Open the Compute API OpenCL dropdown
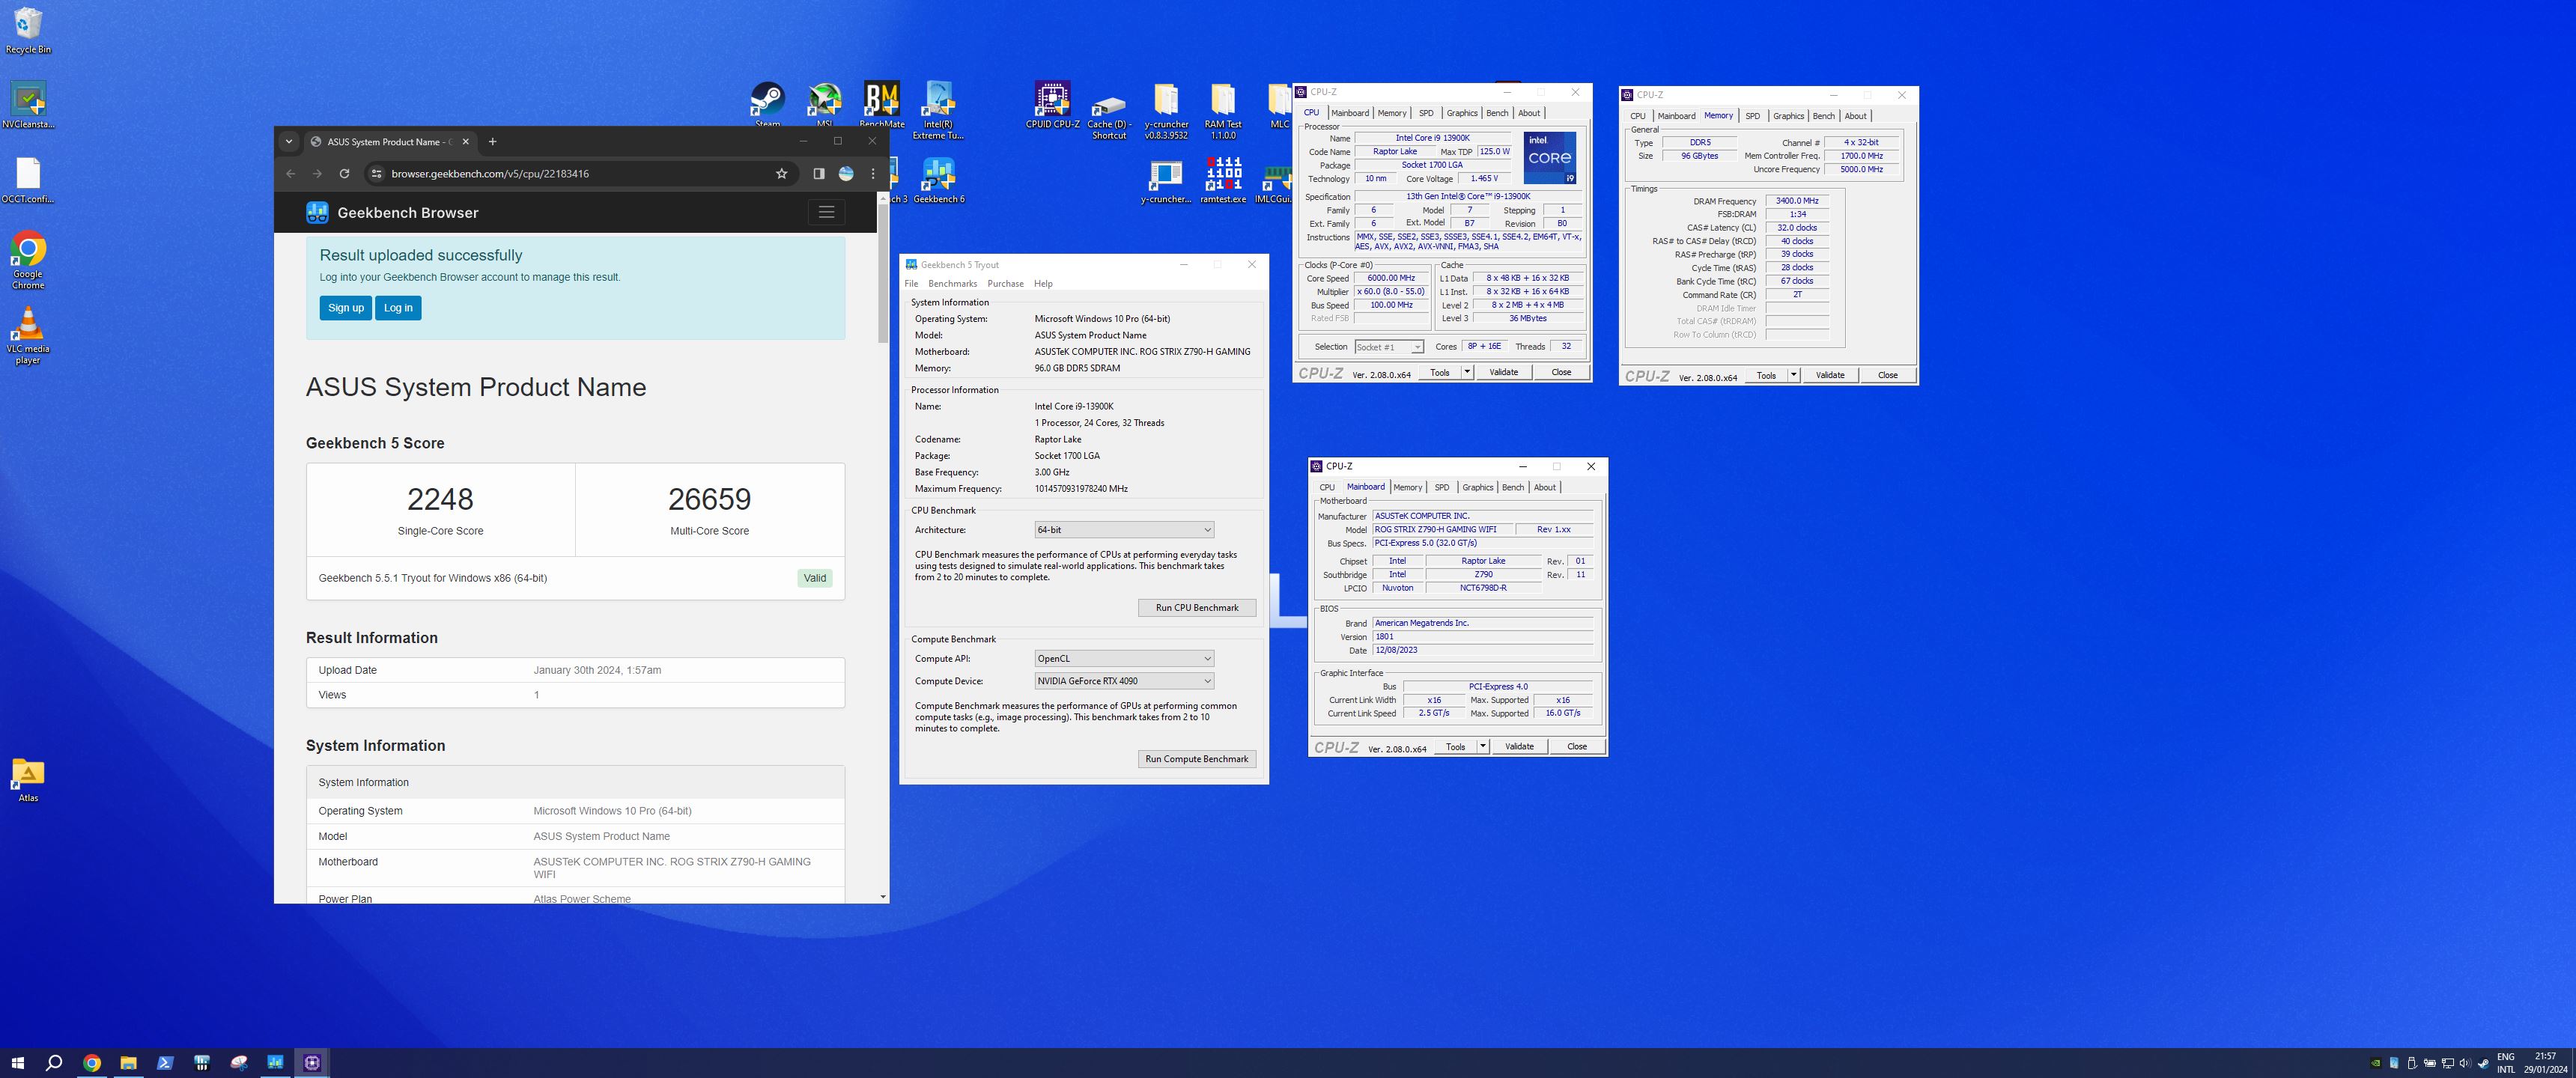This screenshot has width=2576, height=1078. click(x=1124, y=658)
